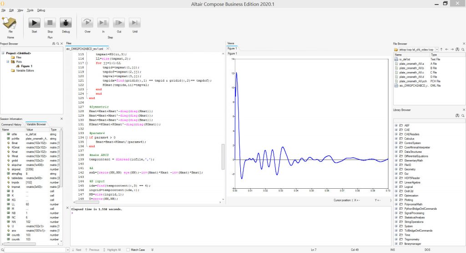Click the Step Out debugger icon
This screenshot has width=466, height=253.
coord(119,23)
